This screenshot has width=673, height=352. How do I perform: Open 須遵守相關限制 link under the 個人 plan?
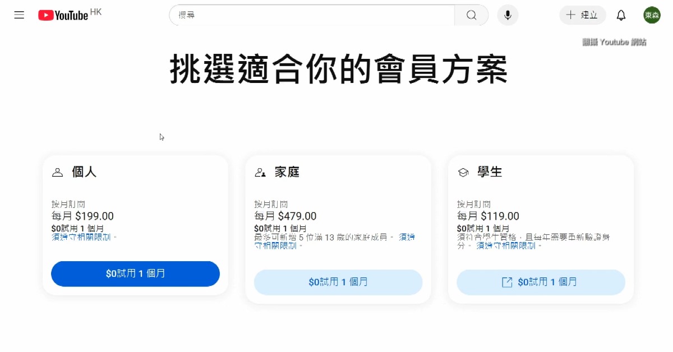click(x=77, y=237)
